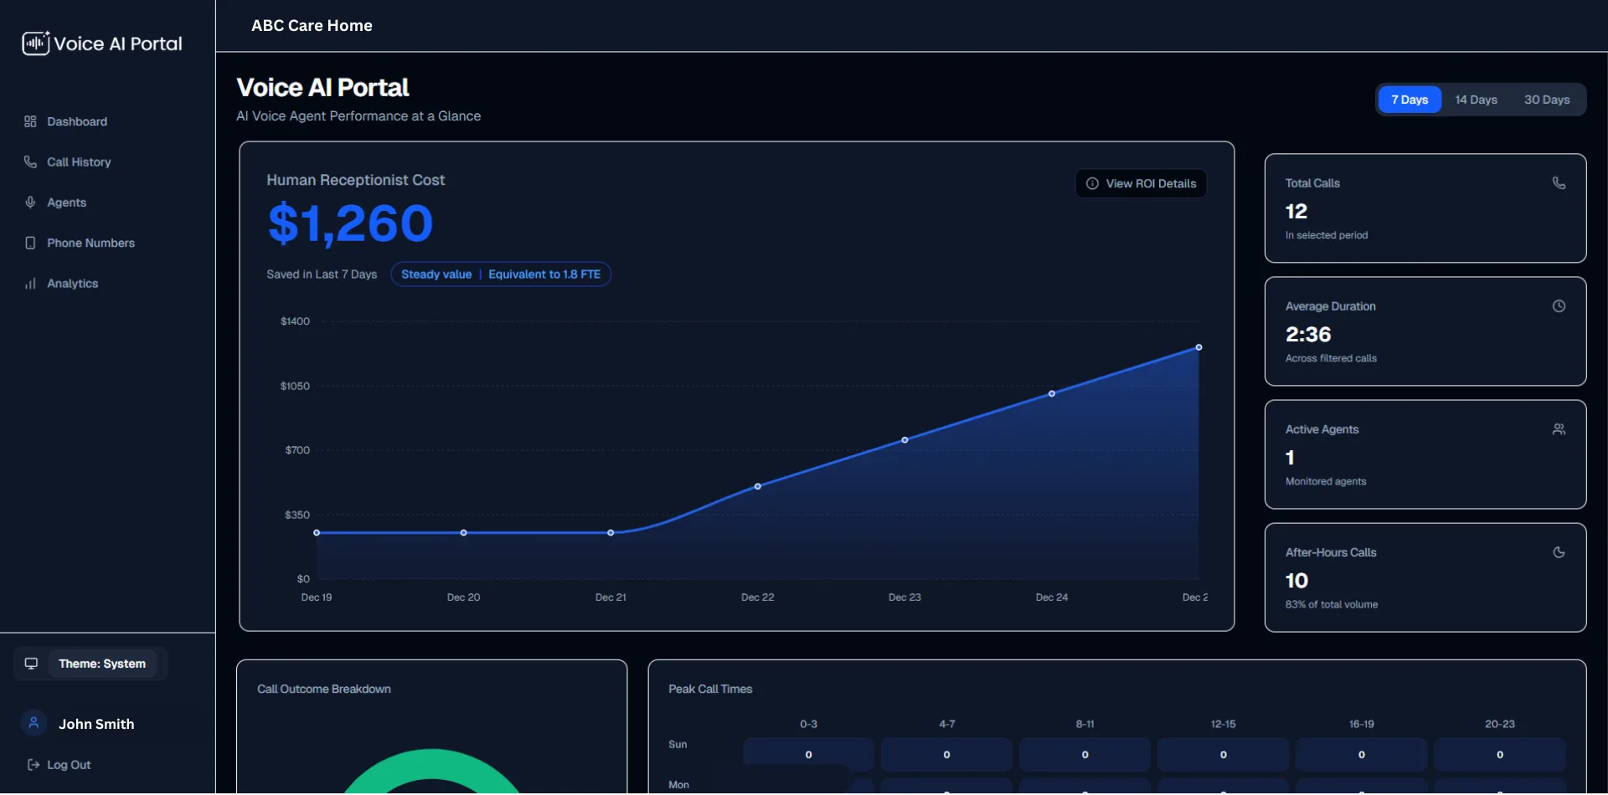This screenshot has width=1608, height=795.
Task: Click John Smith's avatar icon
Action: click(x=33, y=723)
